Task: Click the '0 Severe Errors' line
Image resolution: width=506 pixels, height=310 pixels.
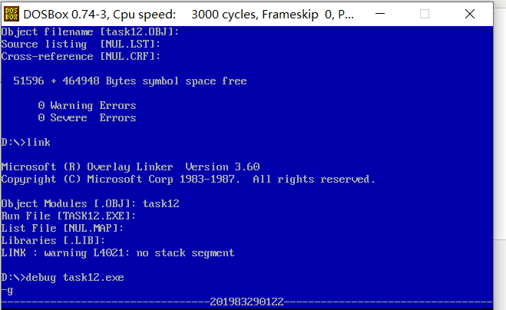Action: [87, 117]
